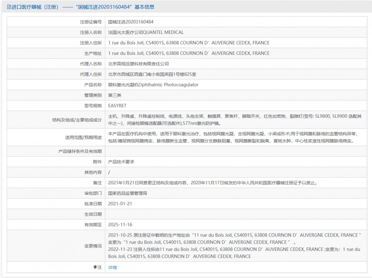The image size is (372, 278).
Task: Click the 有效期至 label
Action: (x=93, y=225)
